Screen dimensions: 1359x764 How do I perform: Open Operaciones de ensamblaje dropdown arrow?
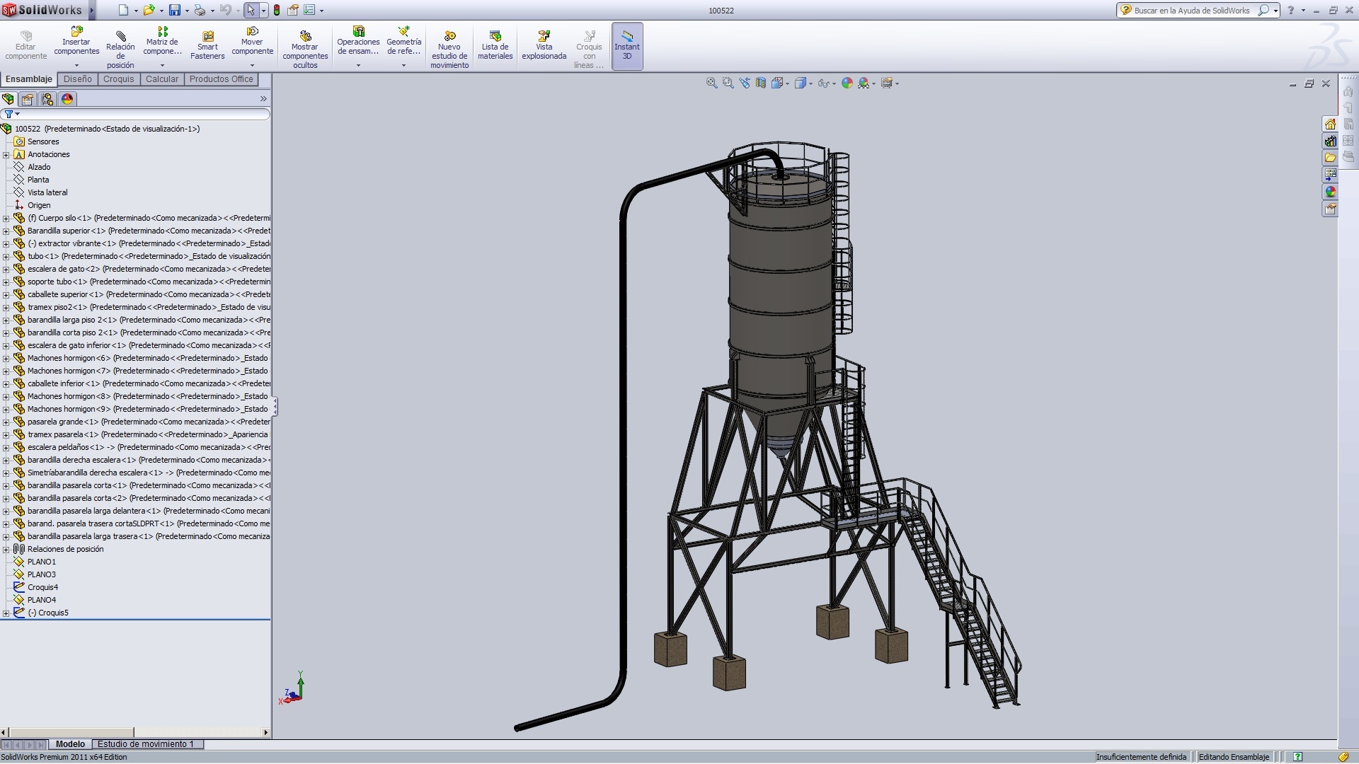pyautogui.click(x=358, y=65)
